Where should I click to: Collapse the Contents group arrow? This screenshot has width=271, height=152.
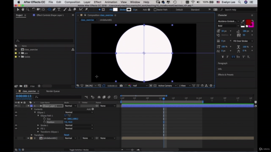tap(32, 109)
